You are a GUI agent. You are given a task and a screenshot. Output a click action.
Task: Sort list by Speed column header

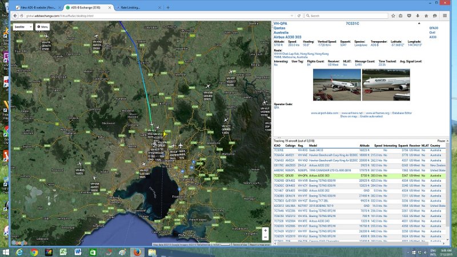[x=378, y=146]
